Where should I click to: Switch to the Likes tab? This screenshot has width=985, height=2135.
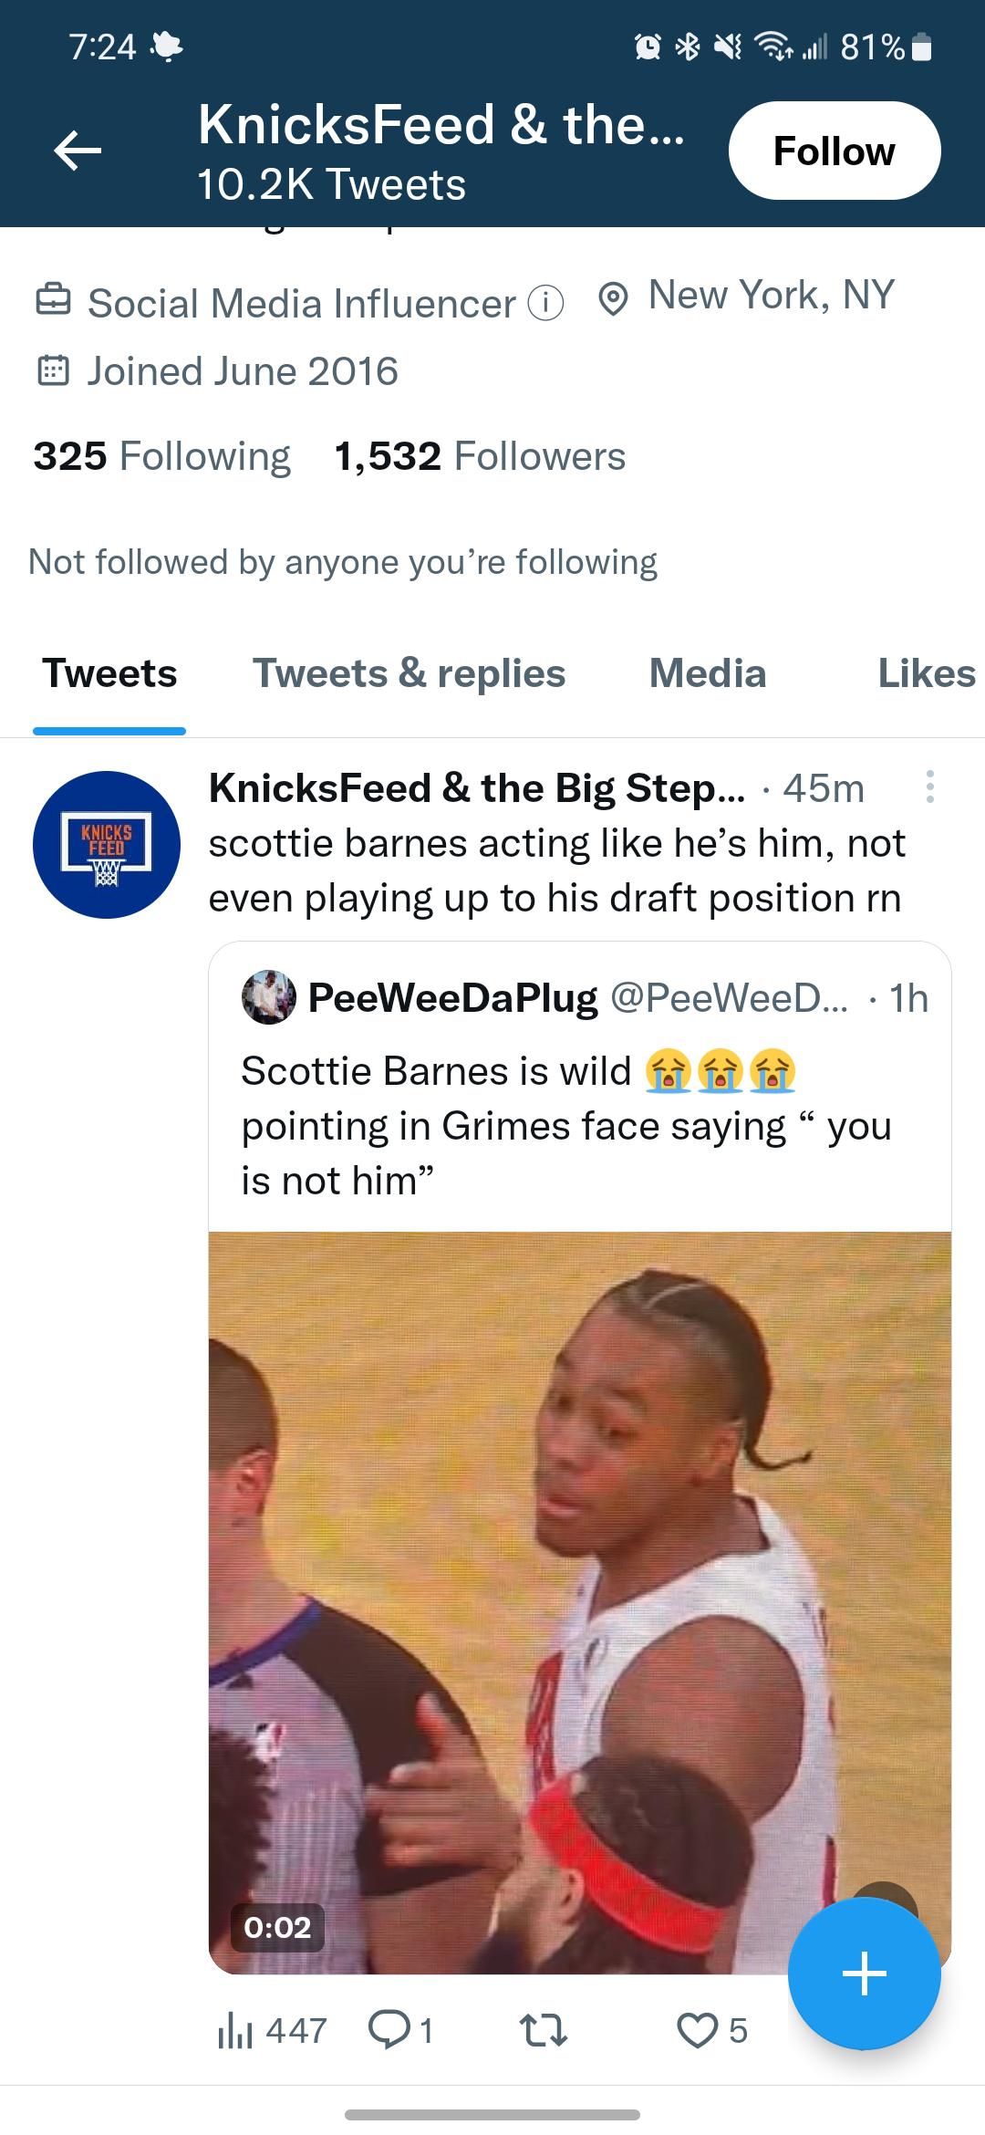click(926, 674)
